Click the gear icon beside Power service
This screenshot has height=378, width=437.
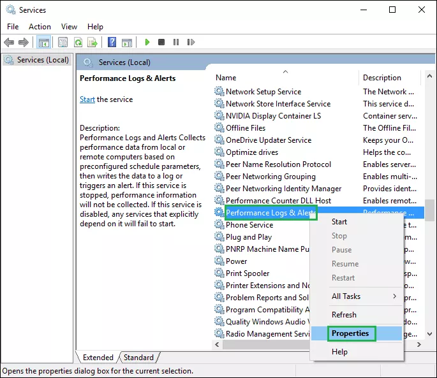tap(219, 261)
